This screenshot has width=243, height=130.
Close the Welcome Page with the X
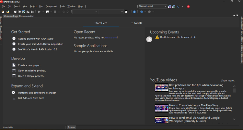(x=237, y=15)
